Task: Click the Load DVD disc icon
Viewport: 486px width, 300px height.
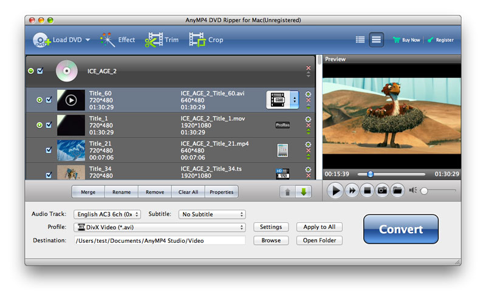Action: 41,40
